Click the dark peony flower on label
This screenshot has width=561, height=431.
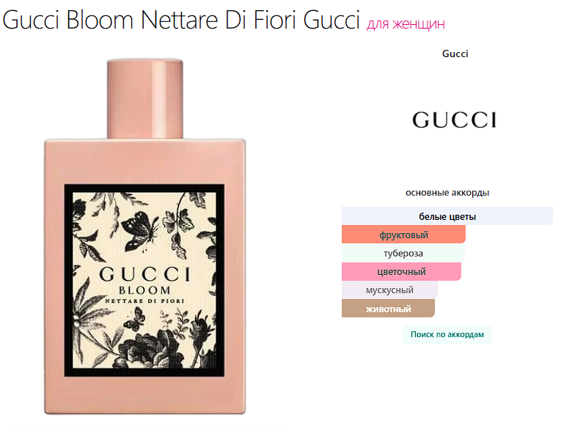coord(144,350)
